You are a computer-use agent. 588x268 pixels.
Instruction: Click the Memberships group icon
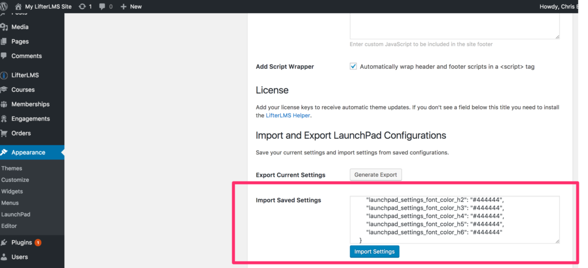tap(4, 104)
